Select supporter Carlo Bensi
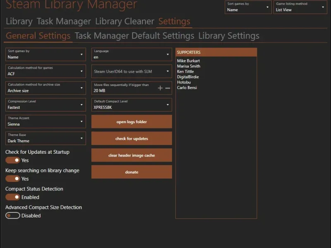 pos(187,88)
